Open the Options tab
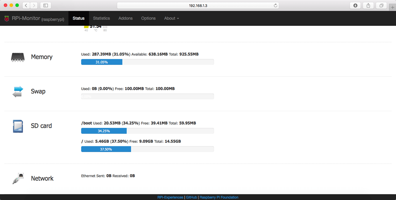 [148, 18]
